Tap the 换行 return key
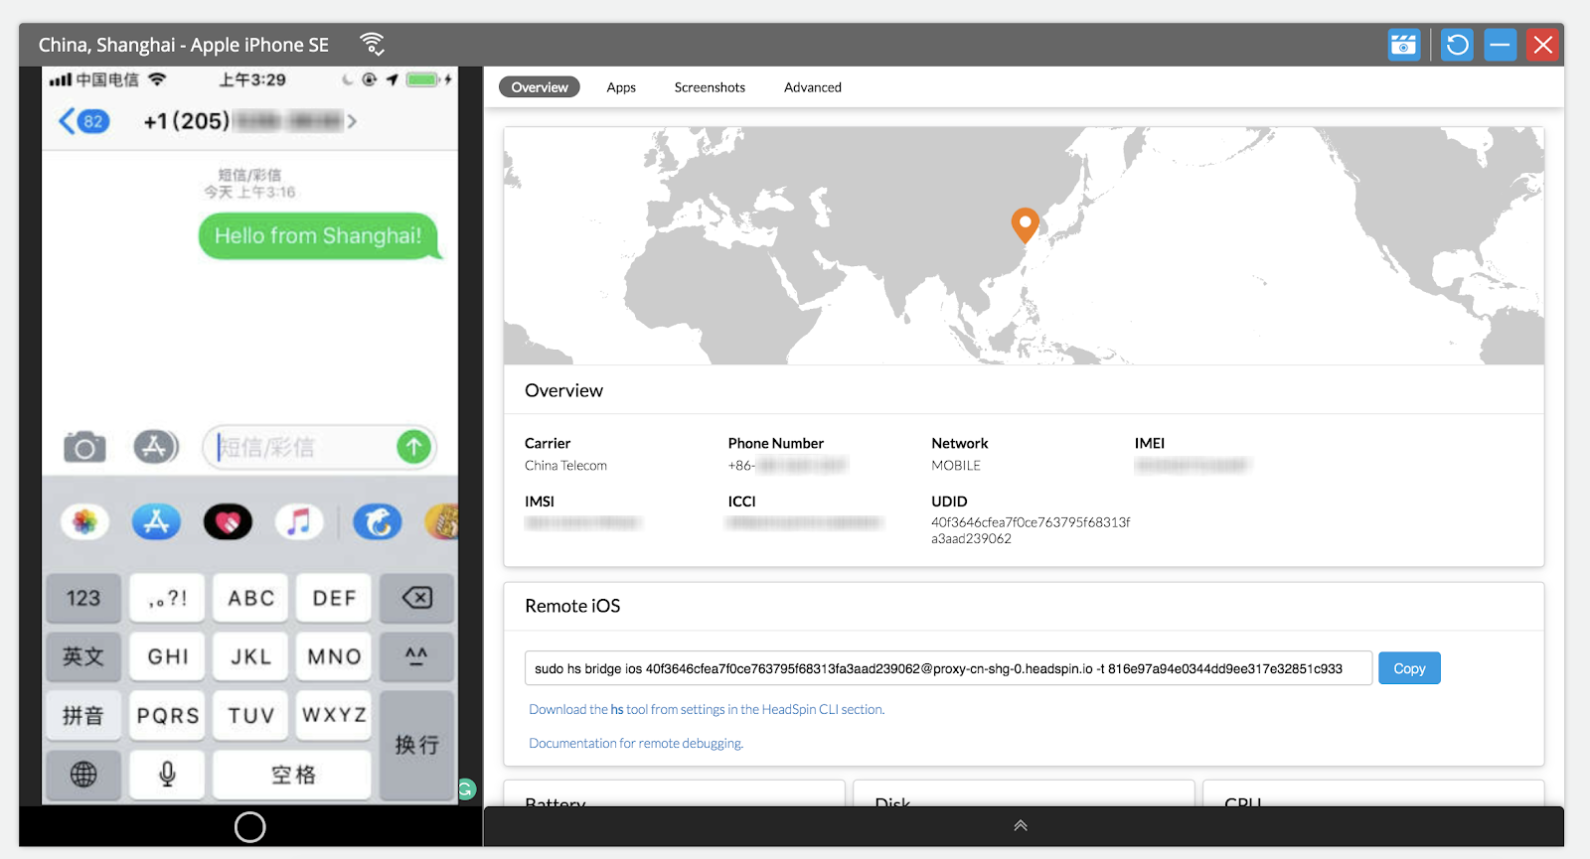Screen dimensions: 1590x859 416,745
